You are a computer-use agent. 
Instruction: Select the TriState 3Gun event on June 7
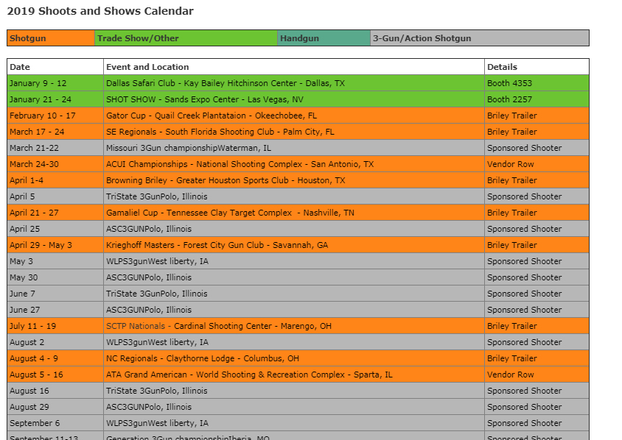point(294,294)
